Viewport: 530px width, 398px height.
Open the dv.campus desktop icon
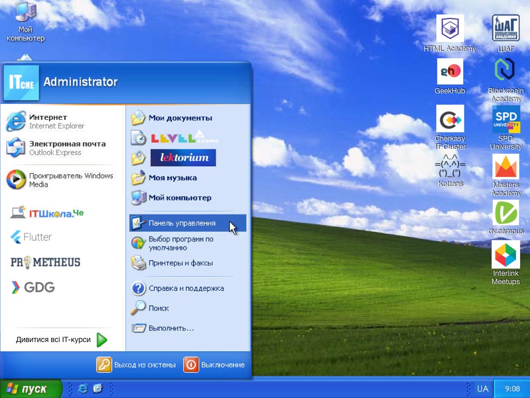[506, 217]
